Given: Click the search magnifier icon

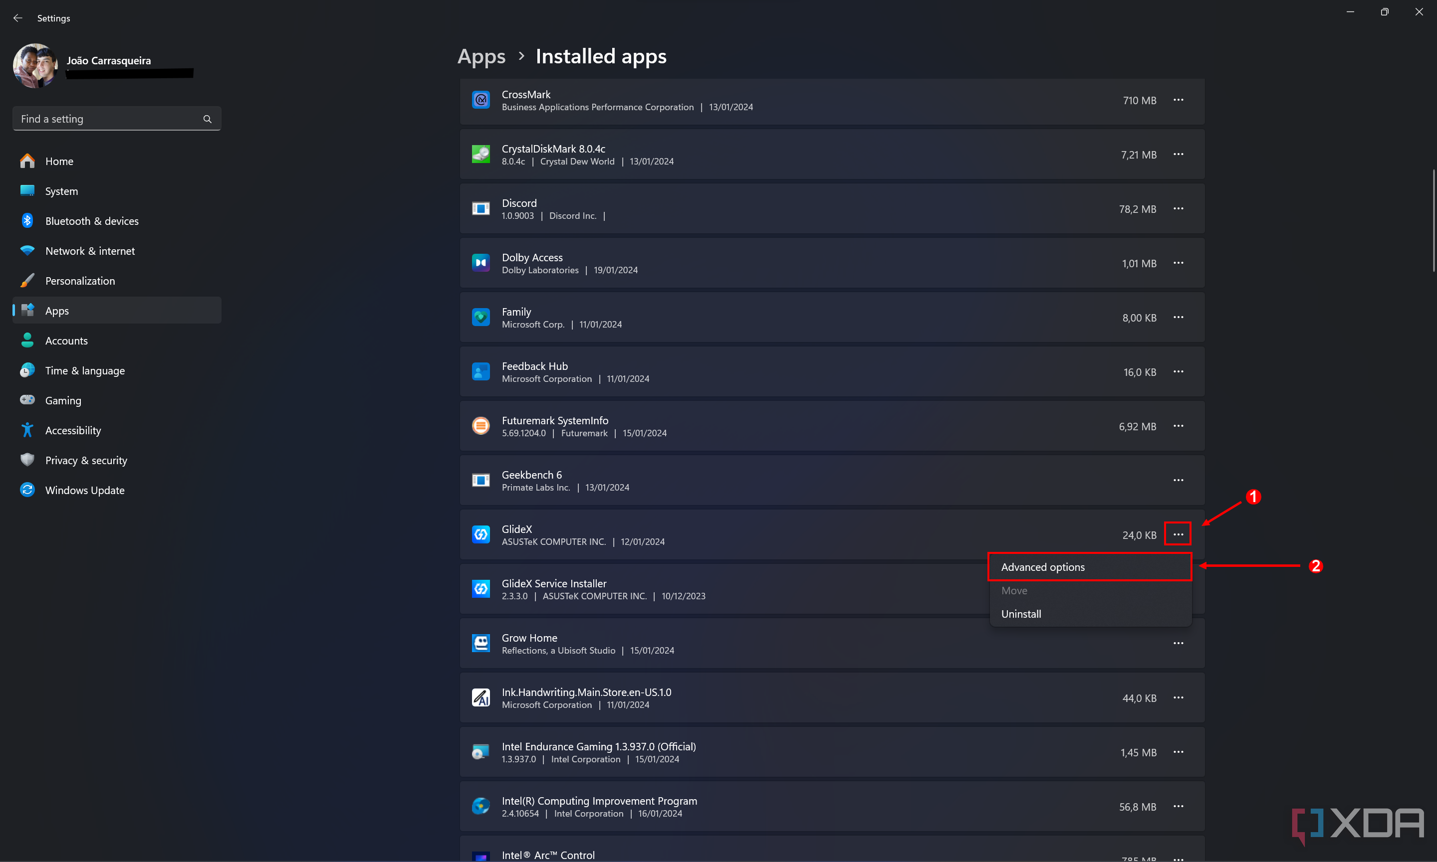Looking at the screenshot, I should coord(208,119).
